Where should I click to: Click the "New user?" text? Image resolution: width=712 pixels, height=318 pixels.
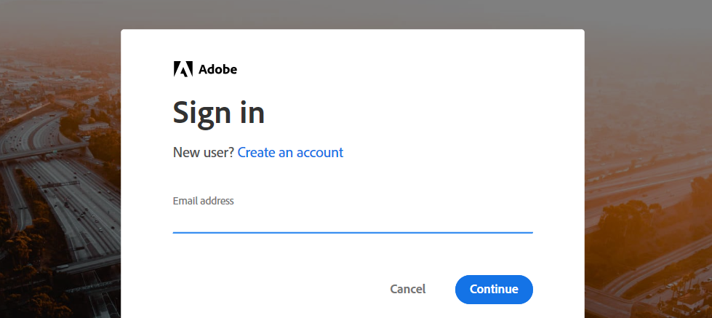coord(204,152)
